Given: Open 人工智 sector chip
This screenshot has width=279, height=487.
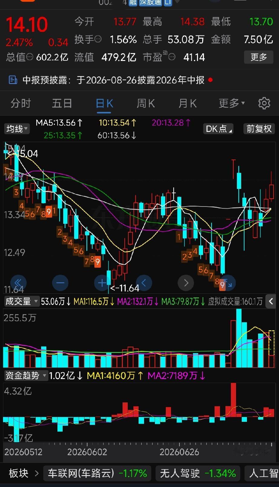Looking at the screenshot, I should (x=262, y=473).
